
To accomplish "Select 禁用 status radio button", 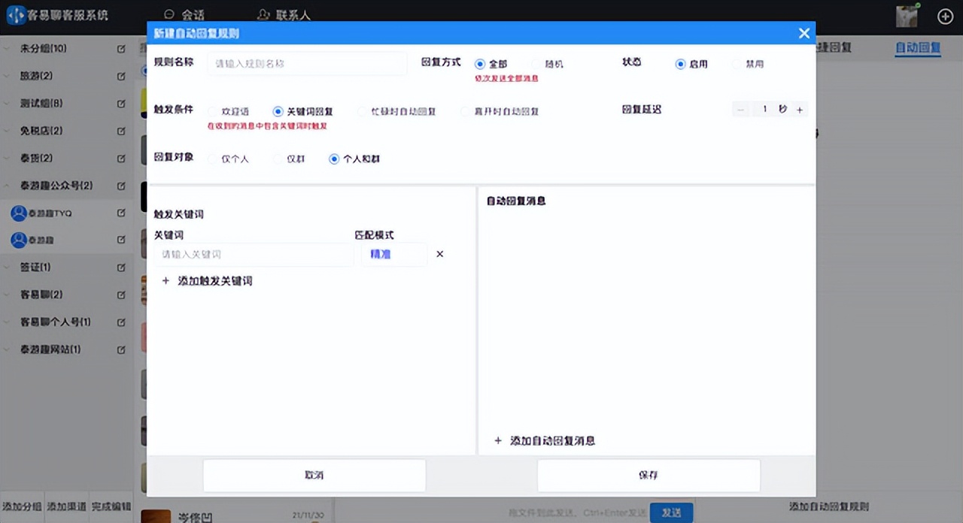I will [x=737, y=64].
